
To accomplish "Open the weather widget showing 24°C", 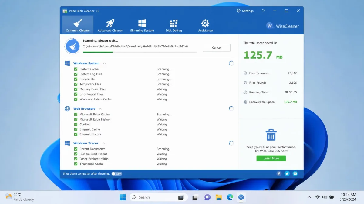I will pyautogui.click(x=20, y=197).
